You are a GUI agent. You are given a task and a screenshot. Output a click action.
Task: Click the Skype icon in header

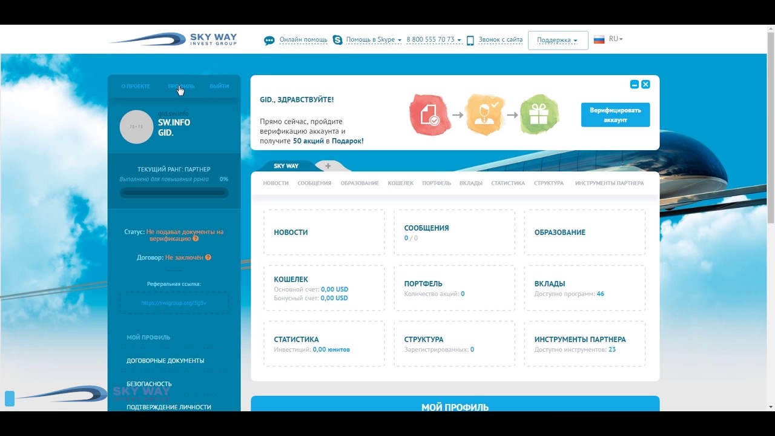tap(337, 40)
